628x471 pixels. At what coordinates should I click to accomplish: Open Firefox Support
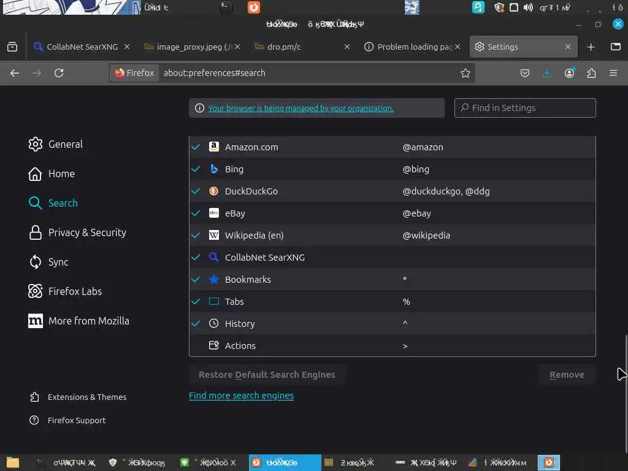pos(67,420)
